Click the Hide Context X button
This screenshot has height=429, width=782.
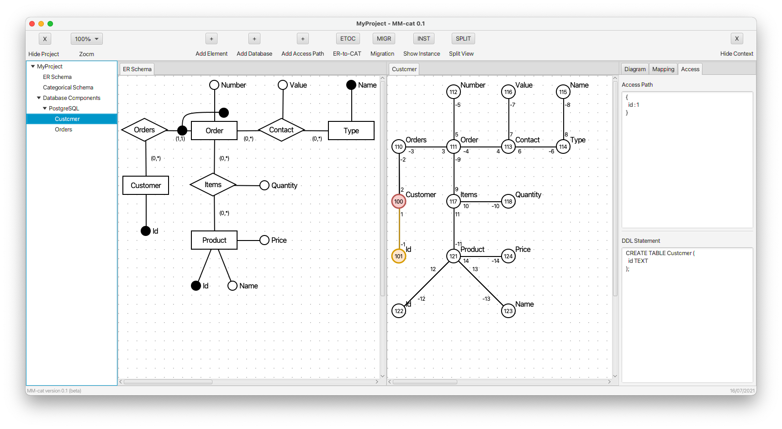[737, 39]
